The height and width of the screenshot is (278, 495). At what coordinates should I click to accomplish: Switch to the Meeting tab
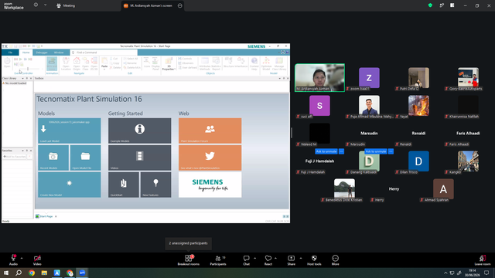click(66, 5)
